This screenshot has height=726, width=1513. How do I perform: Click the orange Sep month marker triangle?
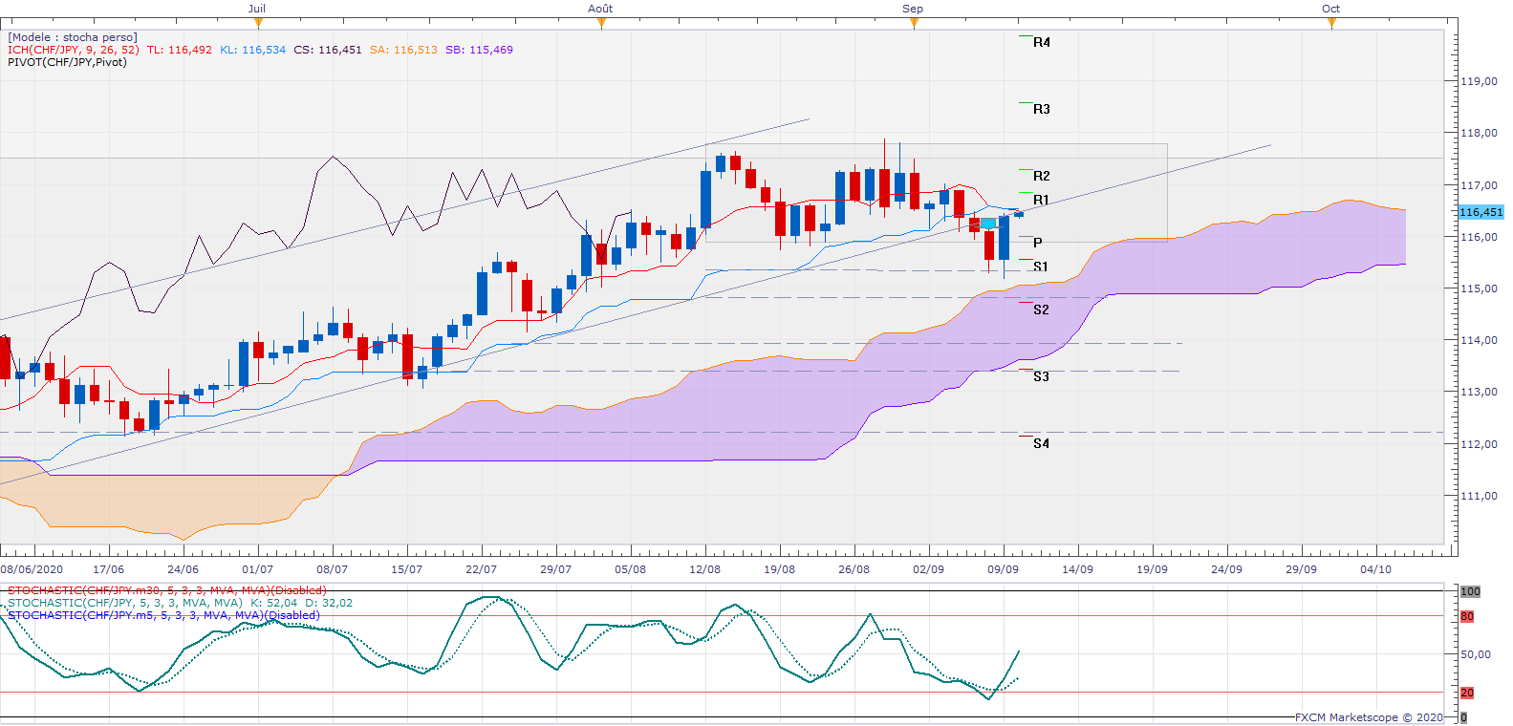(x=914, y=24)
